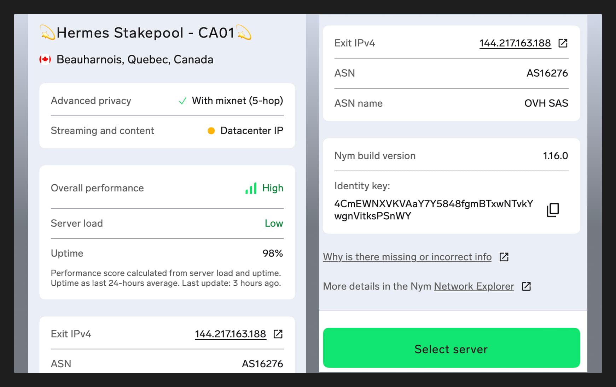Click the identity key text
Image resolution: width=616 pixels, height=387 pixels.
click(x=433, y=210)
